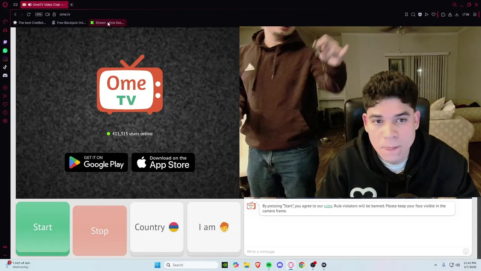Open the Opera GX main menu logo
The width and height of the screenshot is (481, 271).
(x=5, y=5)
